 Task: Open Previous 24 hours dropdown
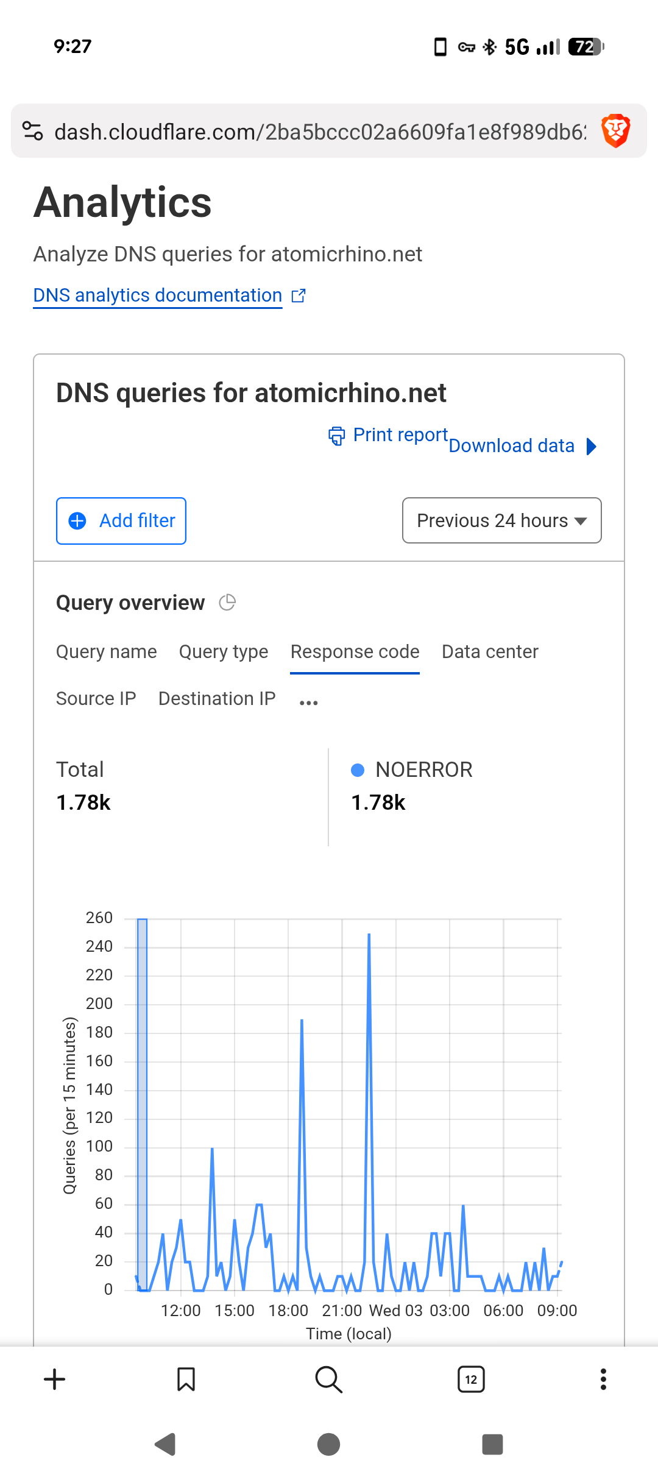point(502,520)
